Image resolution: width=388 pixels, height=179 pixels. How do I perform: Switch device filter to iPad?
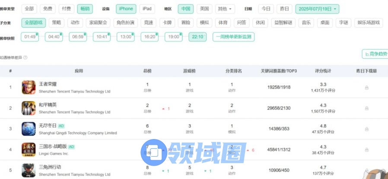click(147, 9)
